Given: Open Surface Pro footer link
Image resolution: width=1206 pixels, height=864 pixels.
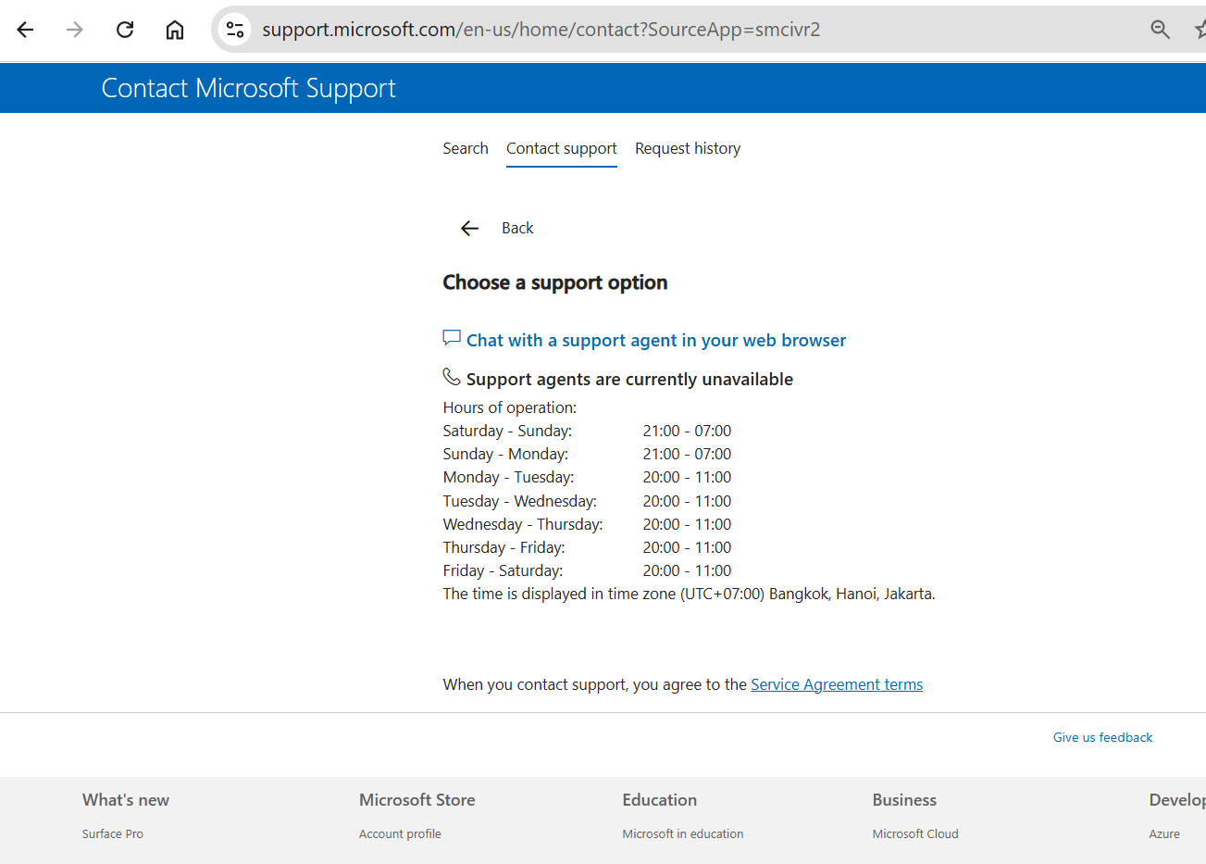Looking at the screenshot, I should coord(112,833).
